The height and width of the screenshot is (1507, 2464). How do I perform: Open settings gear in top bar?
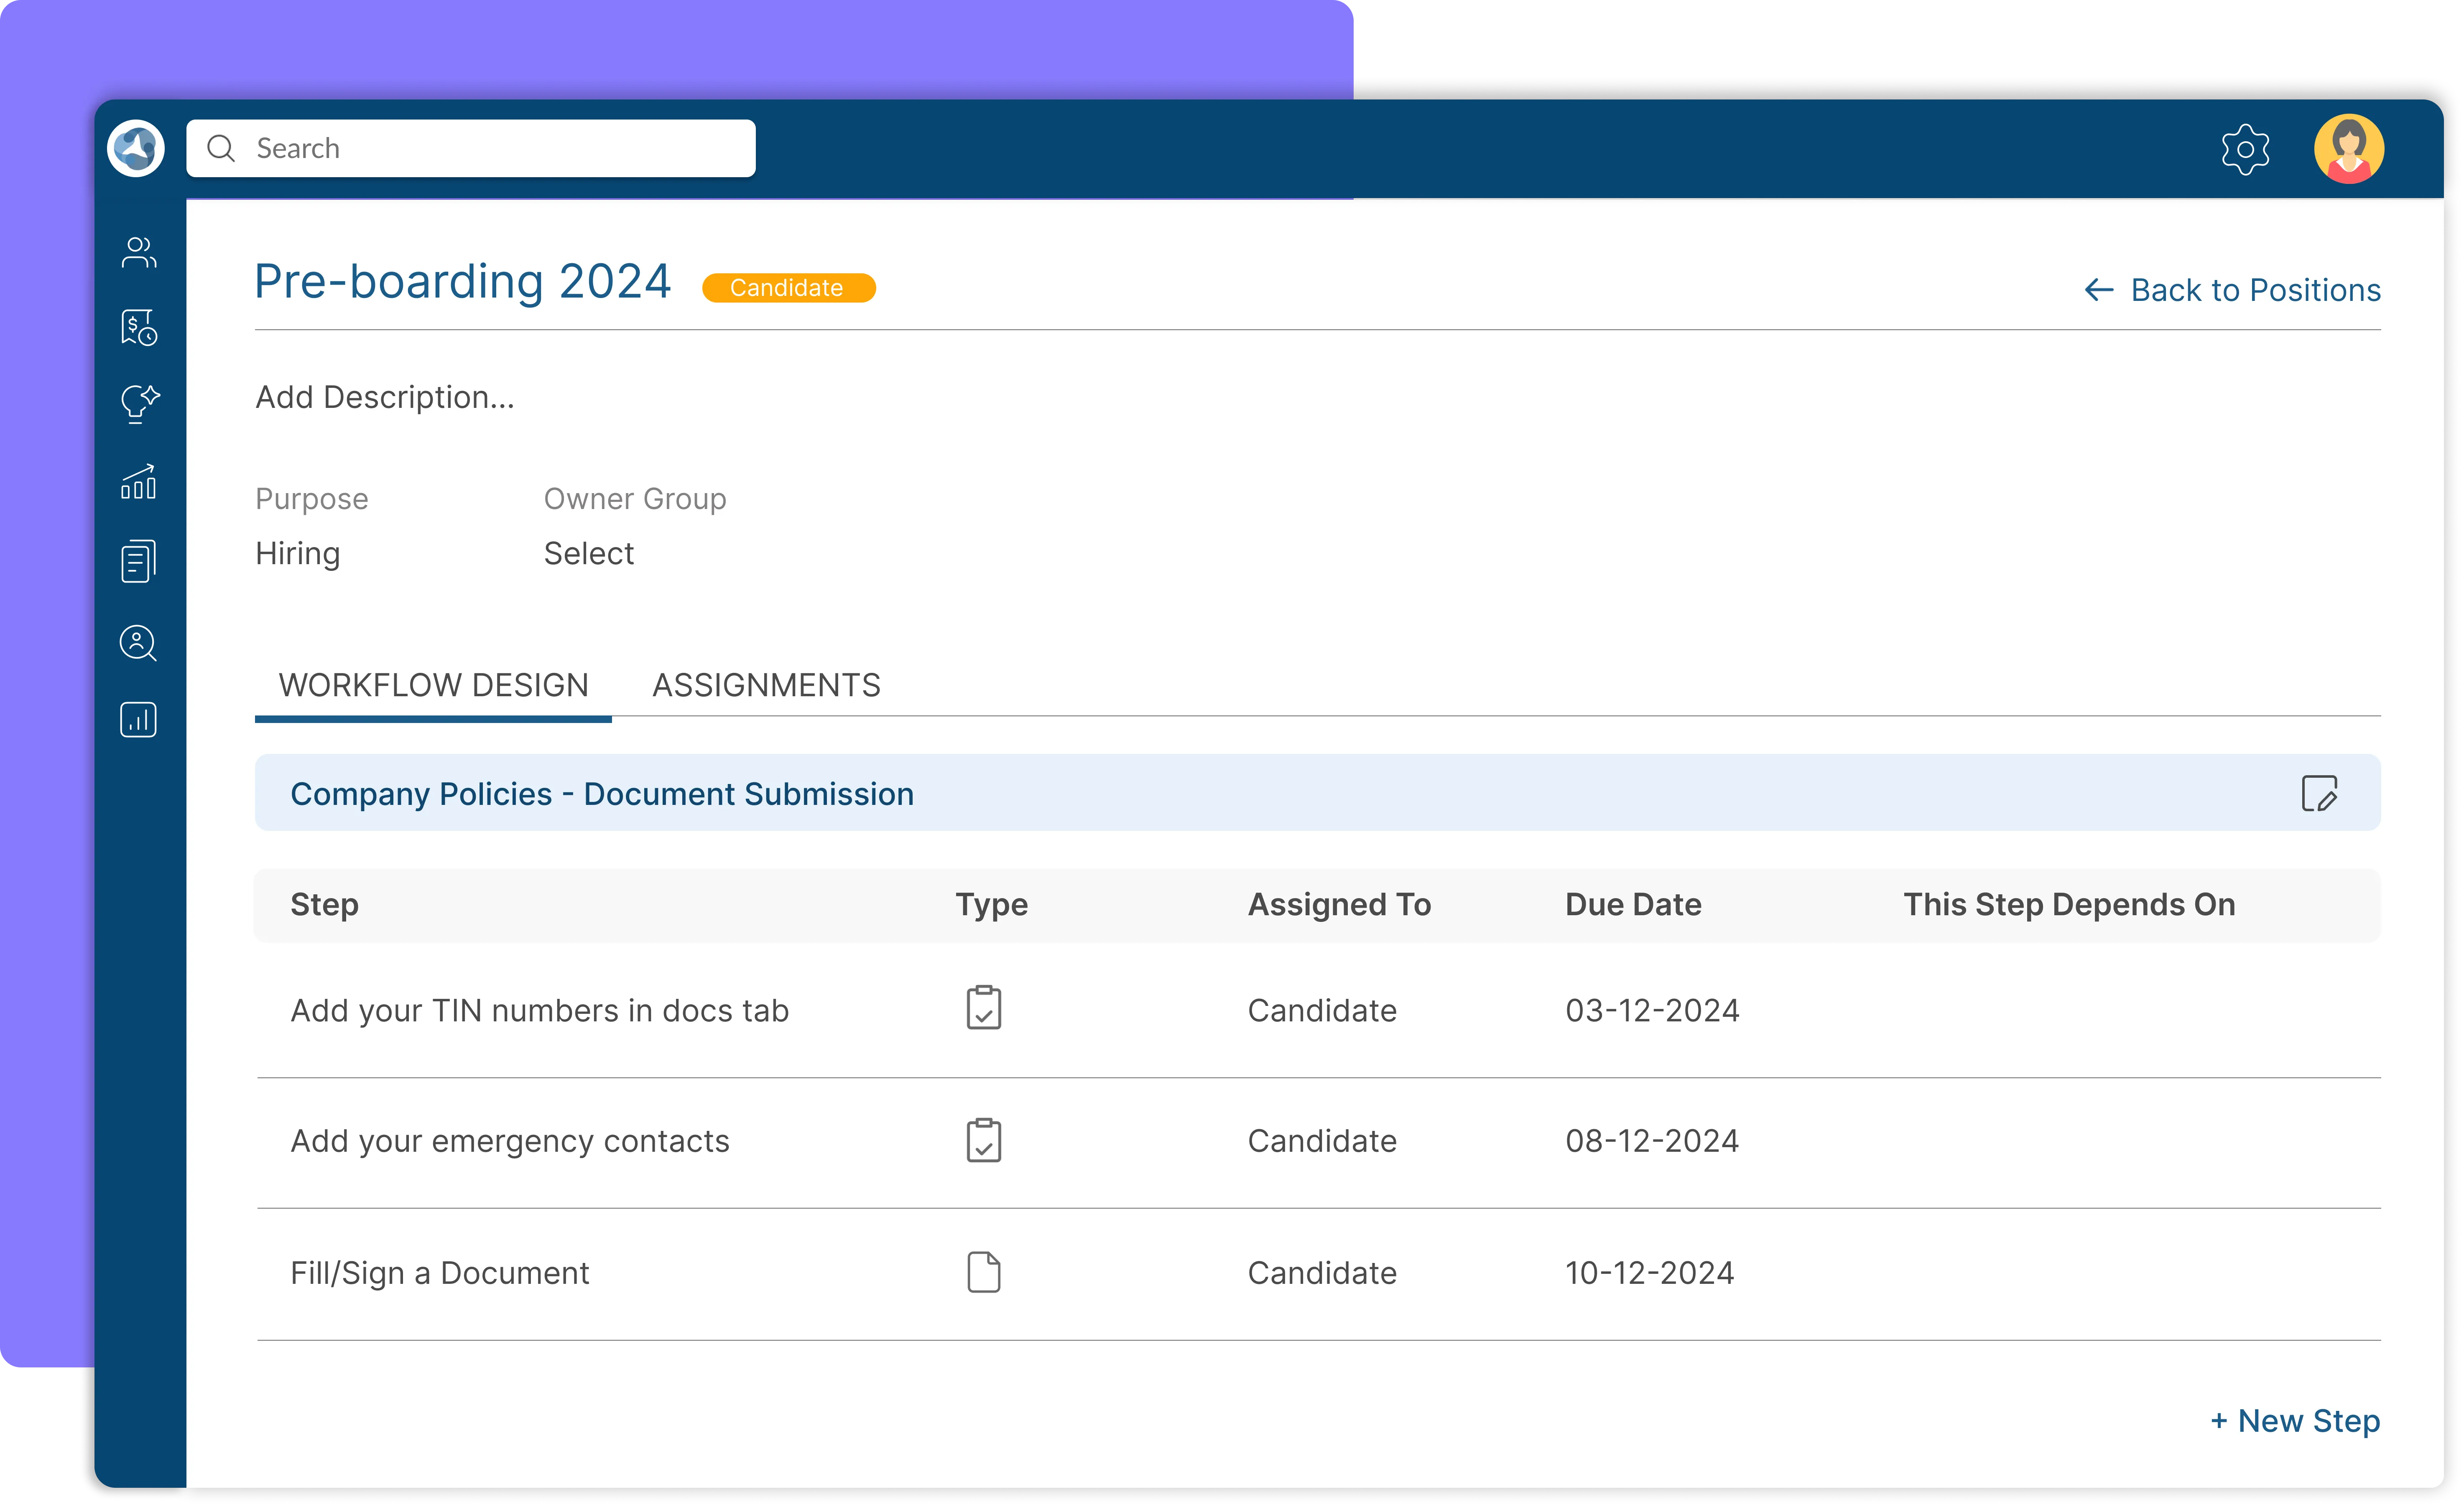(2245, 150)
